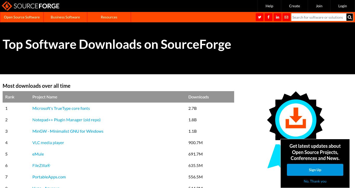
Task: Click the blue Sign Up button
Action: click(315, 170)
